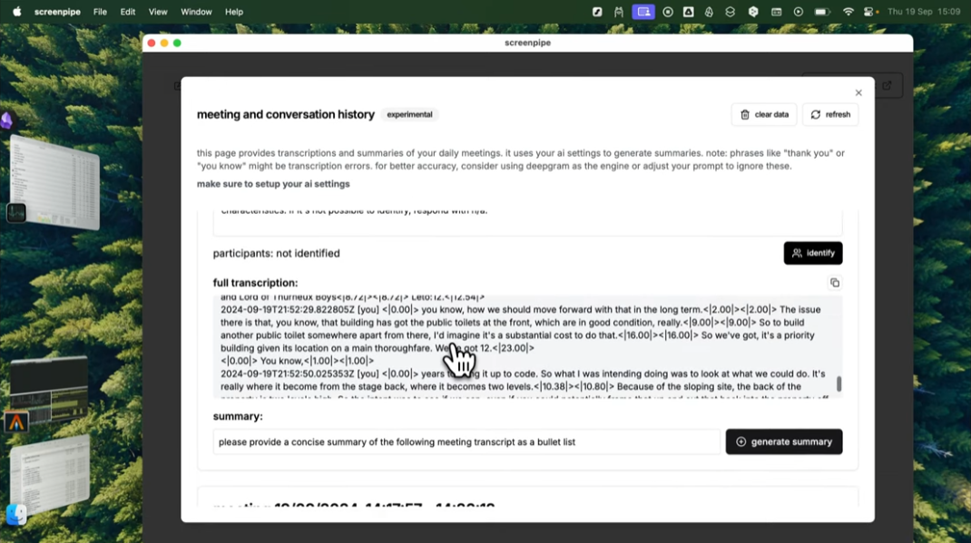Viewport: 971px width, 543px height.
Task: Click the highlighted screen-mirroring menu bar icon
Action: pyautogui.click(x=643, y=12)
